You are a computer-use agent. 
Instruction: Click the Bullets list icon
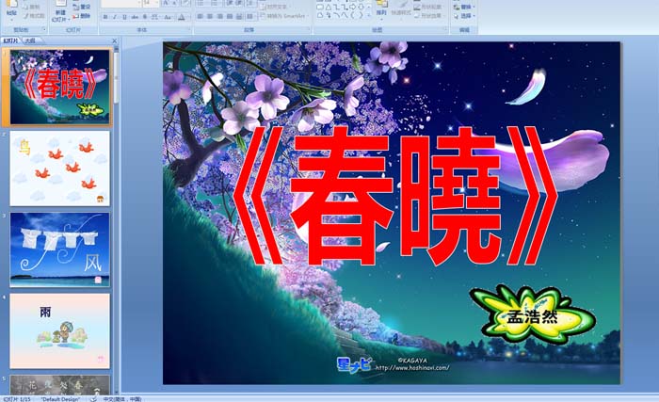[201, 3]
